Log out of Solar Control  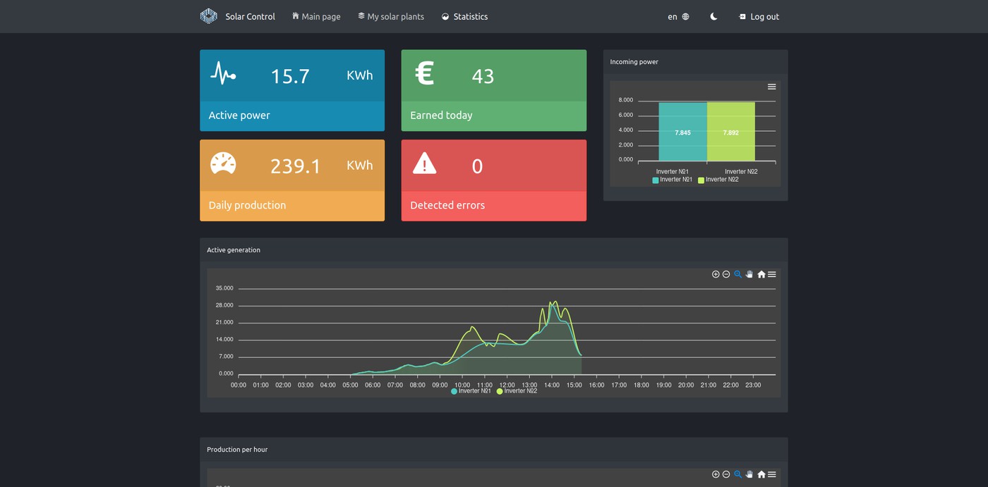click(x=759, y=16)
